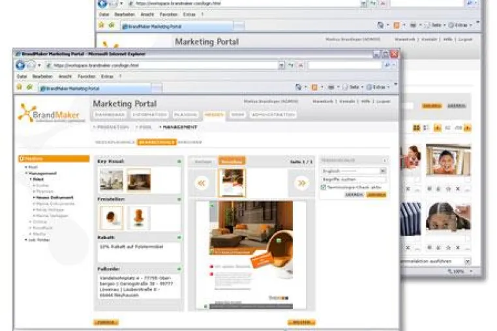Click Add to Favorites icon in front window
This screenshot has width=497, height=331.
29,87
